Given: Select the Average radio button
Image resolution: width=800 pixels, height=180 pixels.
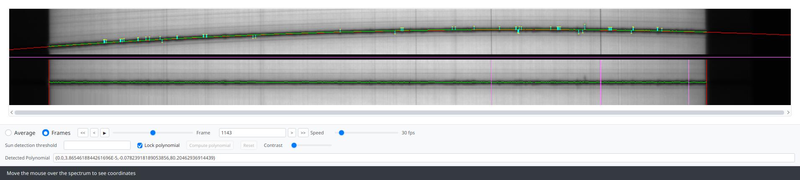Looking at the screenshot, I should point(8,133).
